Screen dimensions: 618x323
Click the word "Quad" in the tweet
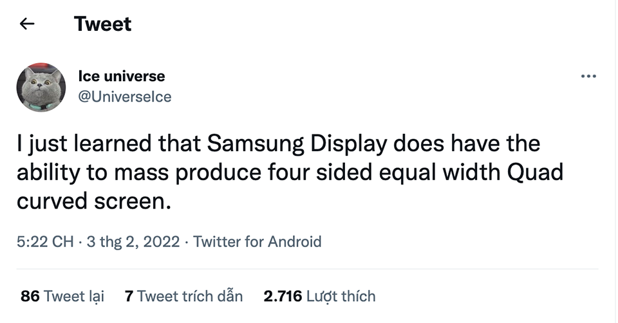click(x=535, y=172)
